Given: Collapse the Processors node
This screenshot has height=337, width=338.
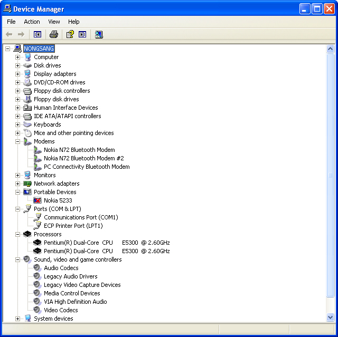Looking at the screenshot, I should [17, 234].
